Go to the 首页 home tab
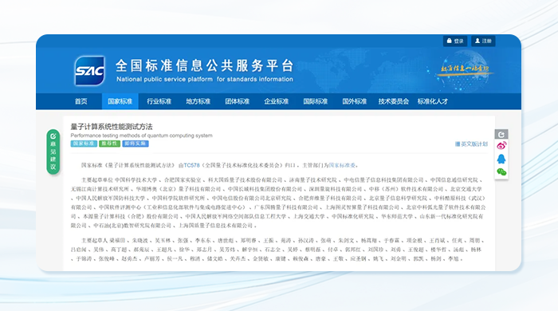The image size is (558, 311). (x=81, y=101)
